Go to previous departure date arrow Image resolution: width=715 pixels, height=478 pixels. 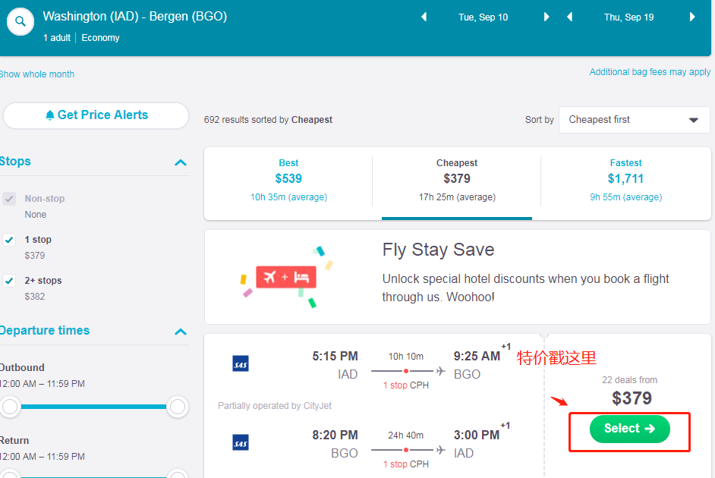point(424,17)
